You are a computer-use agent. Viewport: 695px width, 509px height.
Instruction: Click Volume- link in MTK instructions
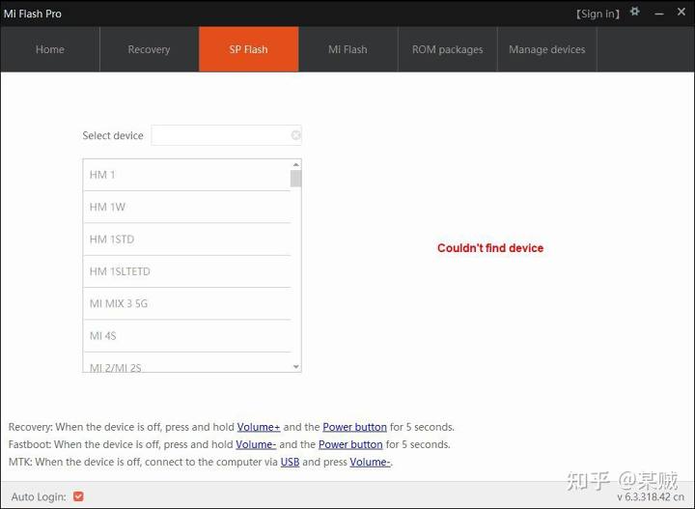tap(370, 462)
